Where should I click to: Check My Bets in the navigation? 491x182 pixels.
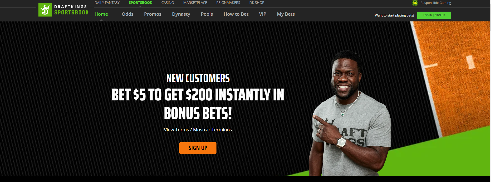[x=286, y=14]
